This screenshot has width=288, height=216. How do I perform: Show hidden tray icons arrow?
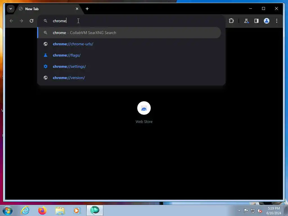[239, 211]
